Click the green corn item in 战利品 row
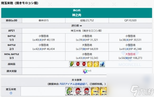The height and width of the screenshot is (97, 154). tap(72, 64)
